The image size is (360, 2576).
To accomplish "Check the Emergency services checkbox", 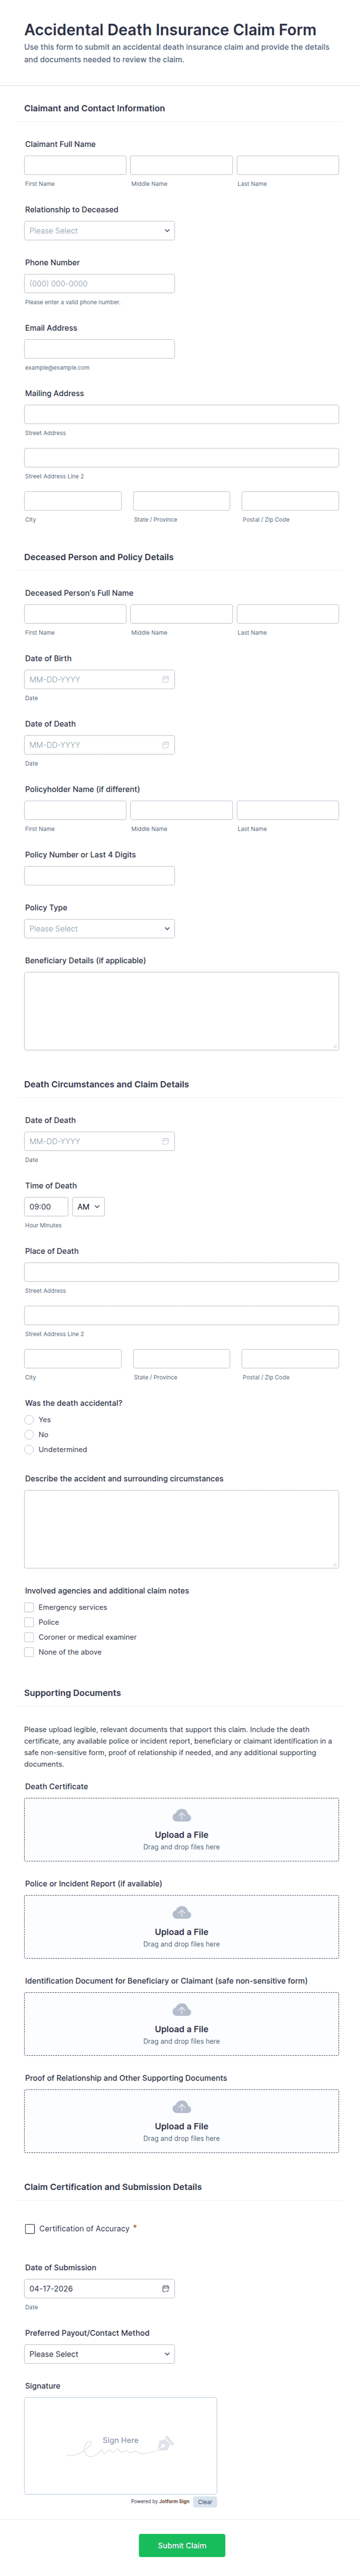I will click(30, 1608).
